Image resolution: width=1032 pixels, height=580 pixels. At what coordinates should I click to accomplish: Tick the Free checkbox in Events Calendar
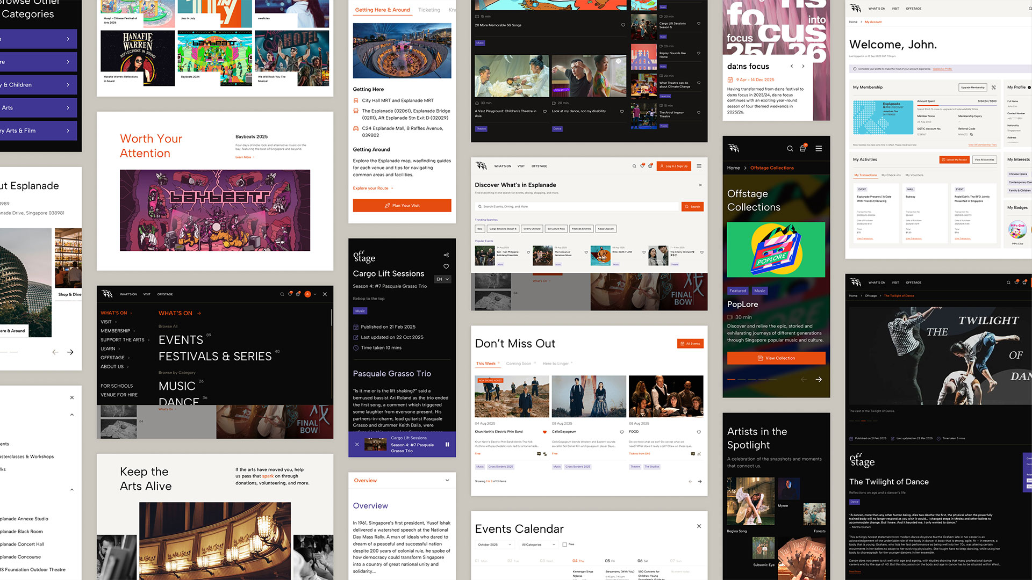(564, 545)
